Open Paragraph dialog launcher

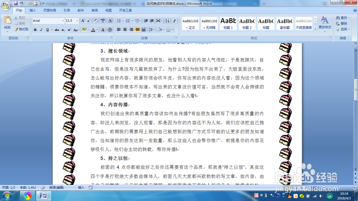point(176,38)
